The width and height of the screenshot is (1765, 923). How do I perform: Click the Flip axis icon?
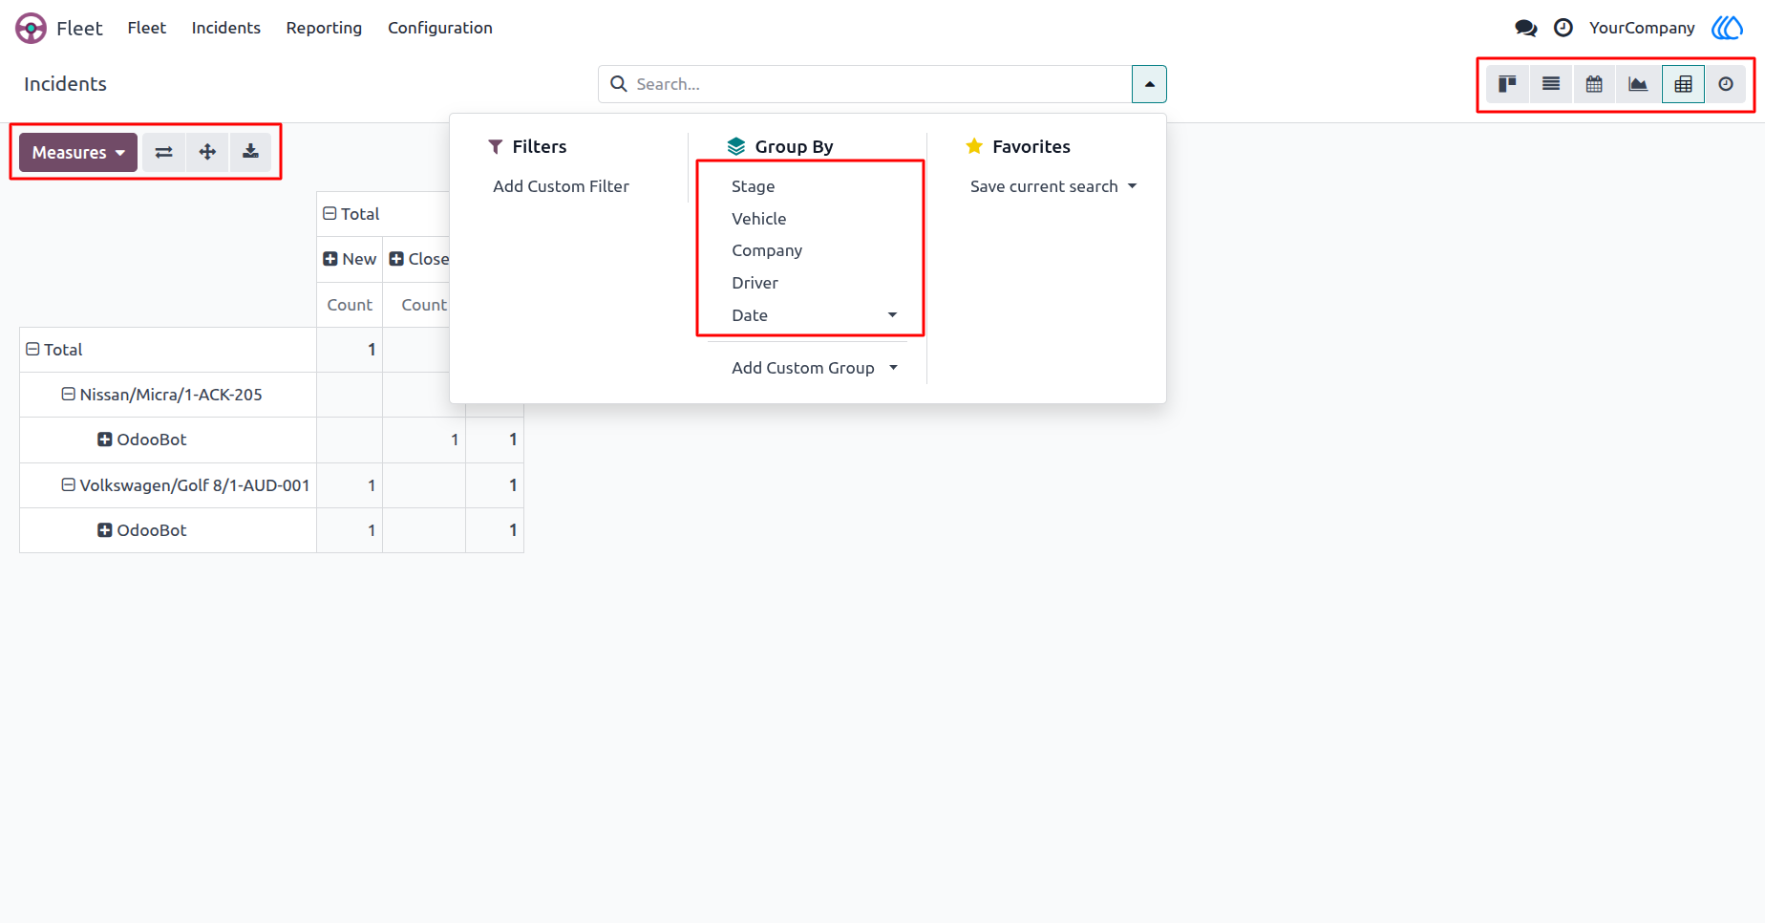164,152
